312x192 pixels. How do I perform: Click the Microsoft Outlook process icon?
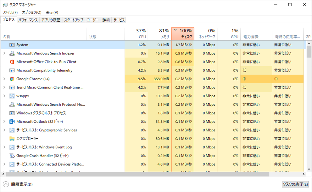click(x=12, y=121)
